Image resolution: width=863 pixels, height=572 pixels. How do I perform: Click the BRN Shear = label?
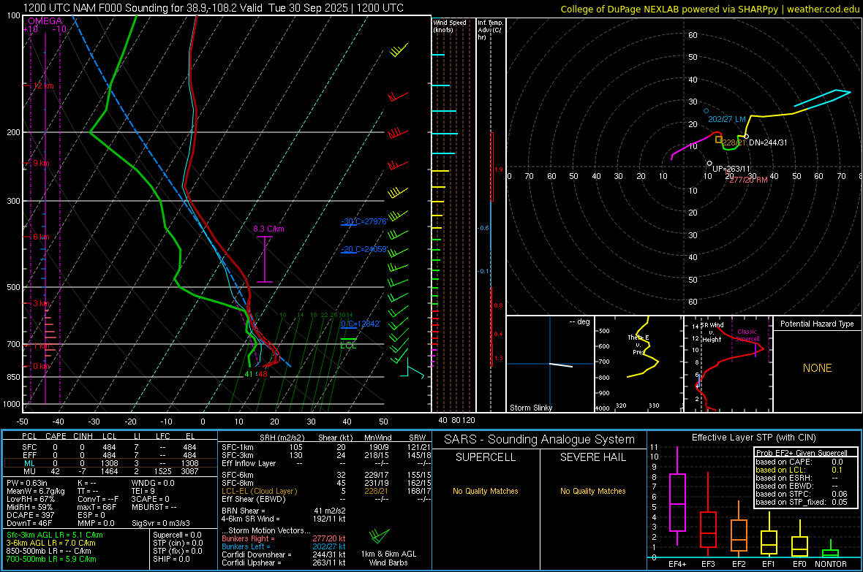tap(244, 511)
